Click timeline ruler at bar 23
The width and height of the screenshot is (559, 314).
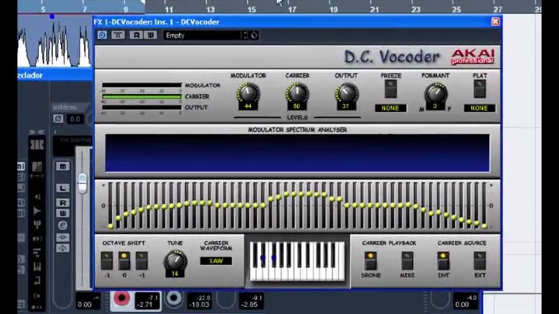[416, 9]
